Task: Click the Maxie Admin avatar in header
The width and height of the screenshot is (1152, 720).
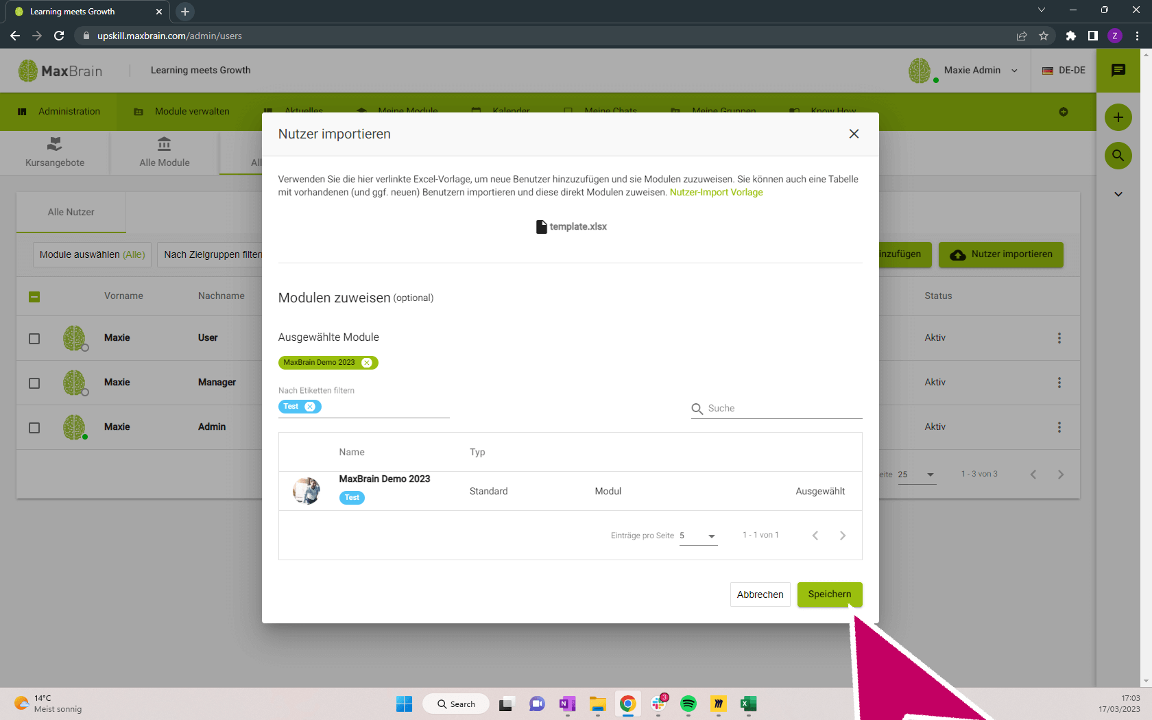Action: click(920, 71)
